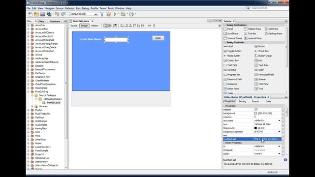The height and width of the screenshot is (177, 315).
Task: Open the Refactor menu
Action: pos(70,8)
